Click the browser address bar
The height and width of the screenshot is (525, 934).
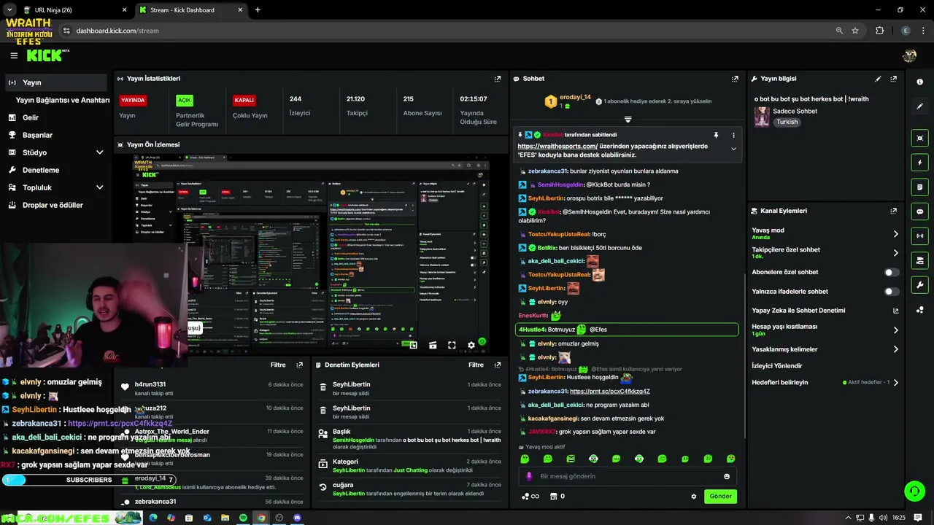coord(452,31)
